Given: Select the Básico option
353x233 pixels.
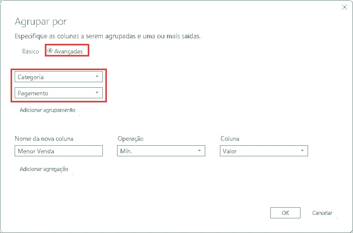Looking at the screenshot, I should (30, 51).
